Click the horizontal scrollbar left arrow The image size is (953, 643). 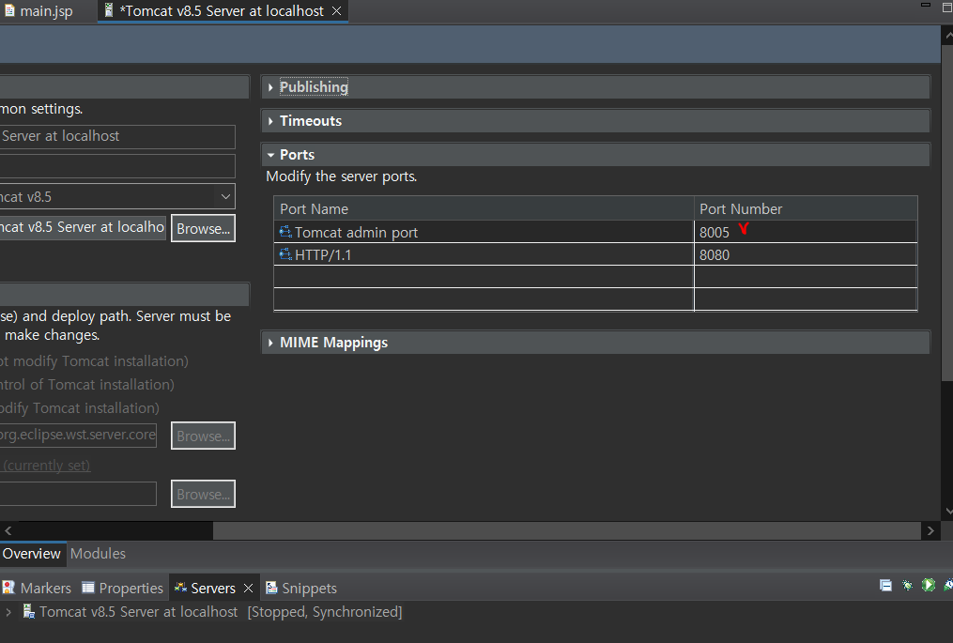pyautogui.click(x=8, y=530)
